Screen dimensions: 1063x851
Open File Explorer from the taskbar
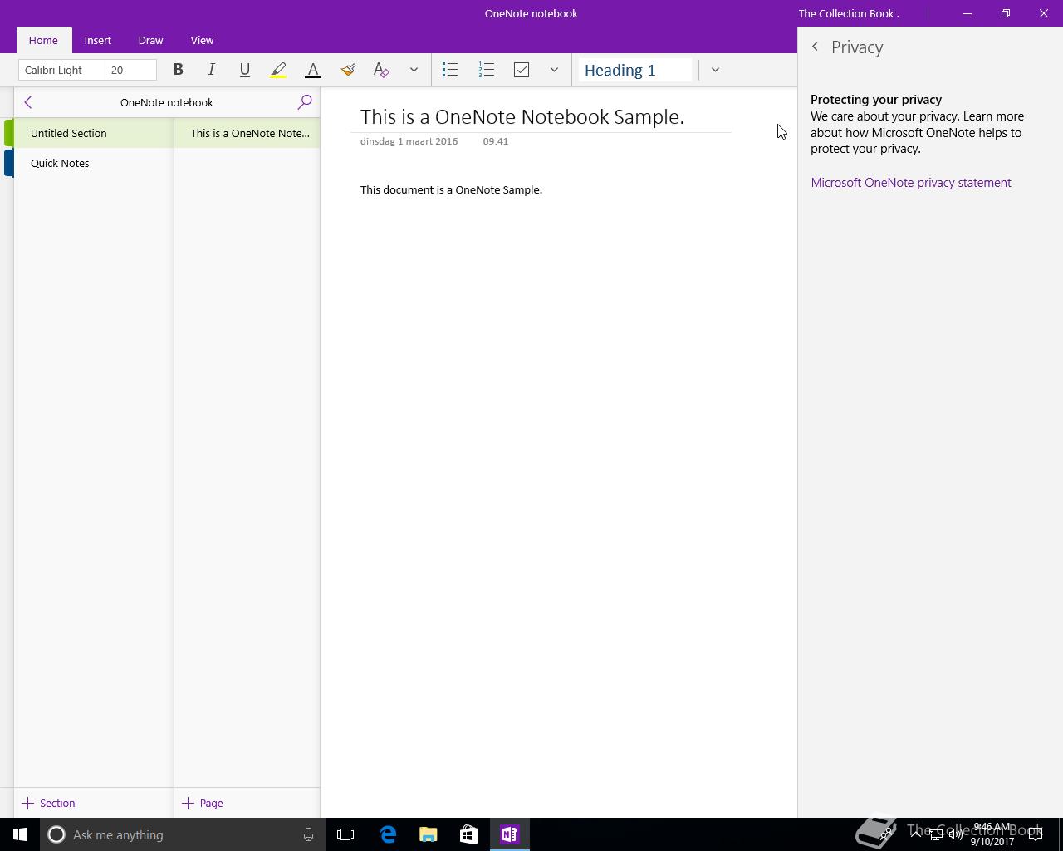428,834
